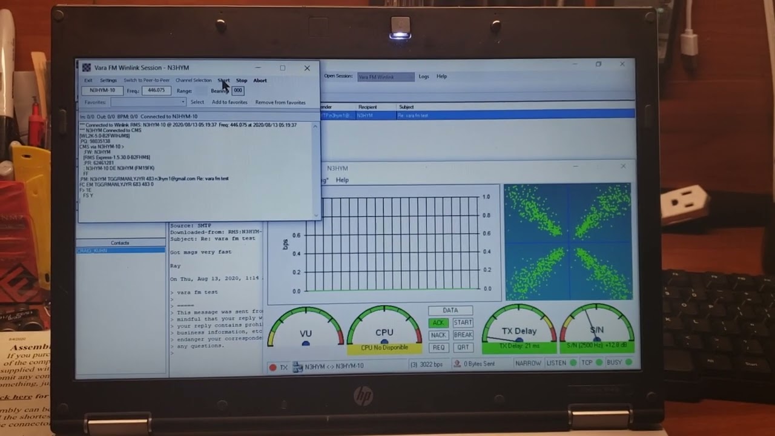
Task: Open Channel Selection
Action: click(194, 81)
